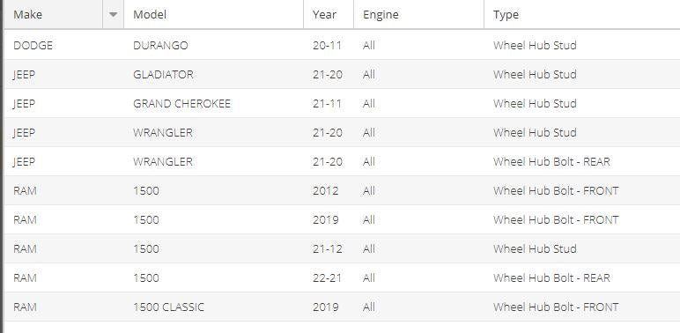Select the DODGE DURANGO row

click(342, 45)
